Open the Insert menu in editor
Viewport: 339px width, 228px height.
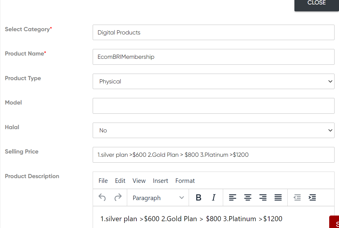[160, 181]
